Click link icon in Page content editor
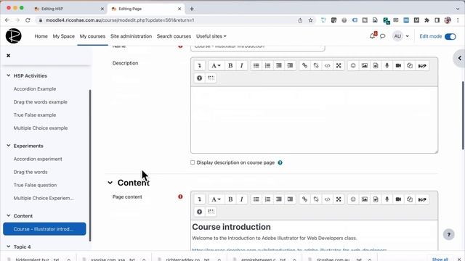Image resolution: width=465 pixels, height=261 pixels. click(x=304, y=199)
